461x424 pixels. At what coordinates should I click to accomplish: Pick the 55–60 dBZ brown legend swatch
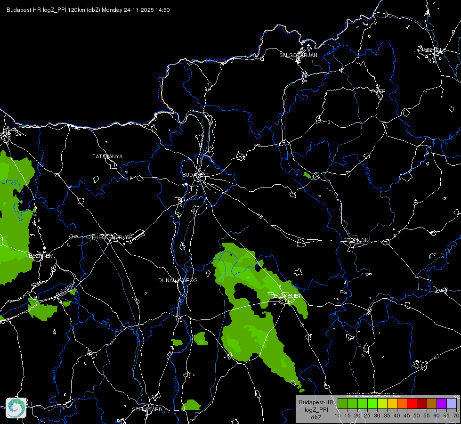coord(432,403)
